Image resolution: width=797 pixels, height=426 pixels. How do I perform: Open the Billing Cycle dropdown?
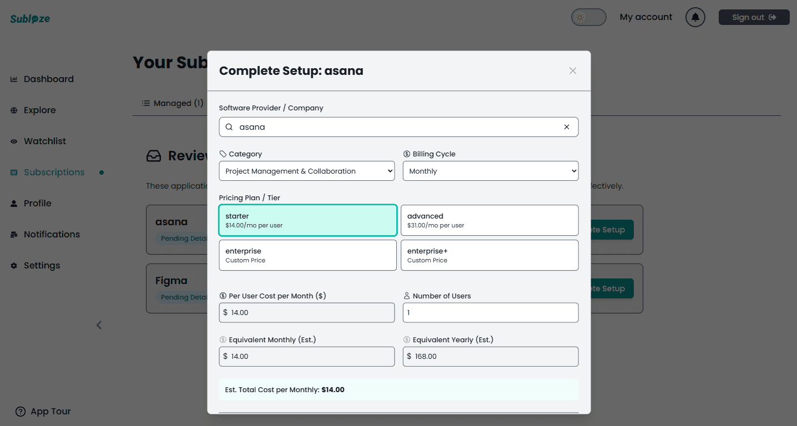(x=490, y=171)
